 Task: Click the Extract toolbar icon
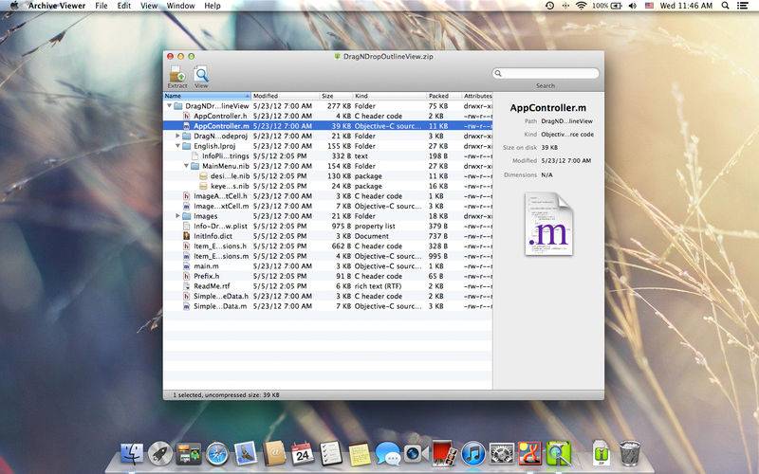pyautogui.click(x=177, y=77)
